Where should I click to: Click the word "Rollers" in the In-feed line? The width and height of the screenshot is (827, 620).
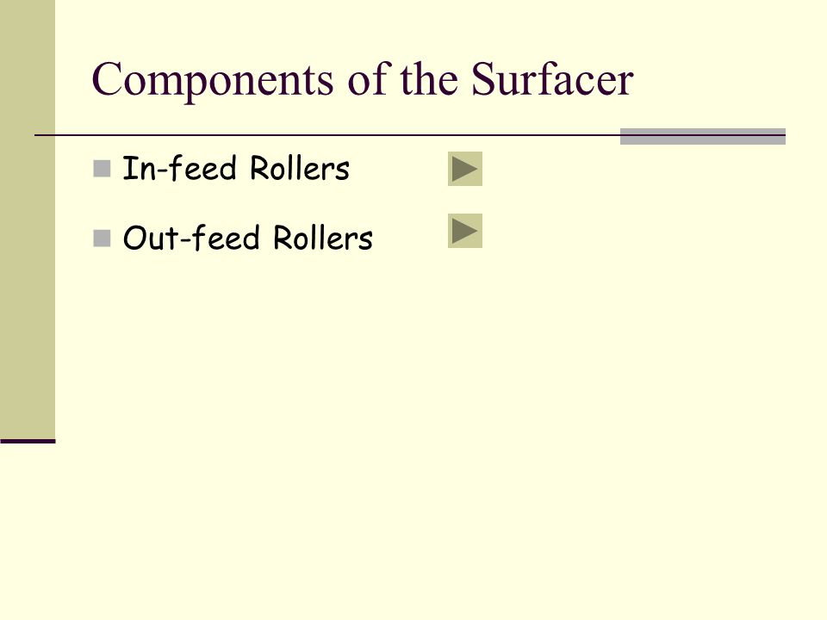click(300, 169)
